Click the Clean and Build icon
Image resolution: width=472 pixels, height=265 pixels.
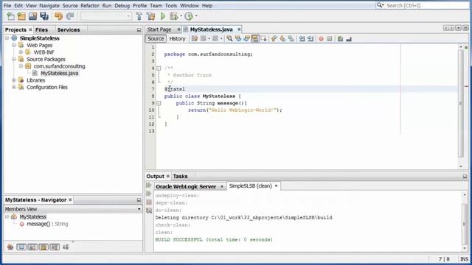150,16
